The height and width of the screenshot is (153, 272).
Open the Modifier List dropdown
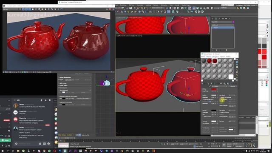pos(223,25)
